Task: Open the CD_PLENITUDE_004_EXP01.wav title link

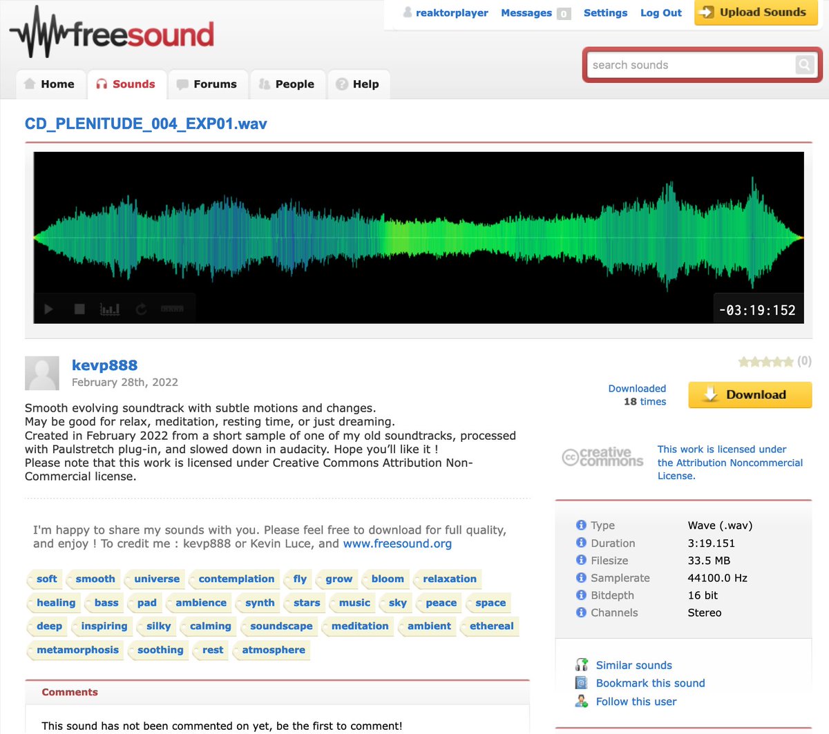Action: point(146,124)
